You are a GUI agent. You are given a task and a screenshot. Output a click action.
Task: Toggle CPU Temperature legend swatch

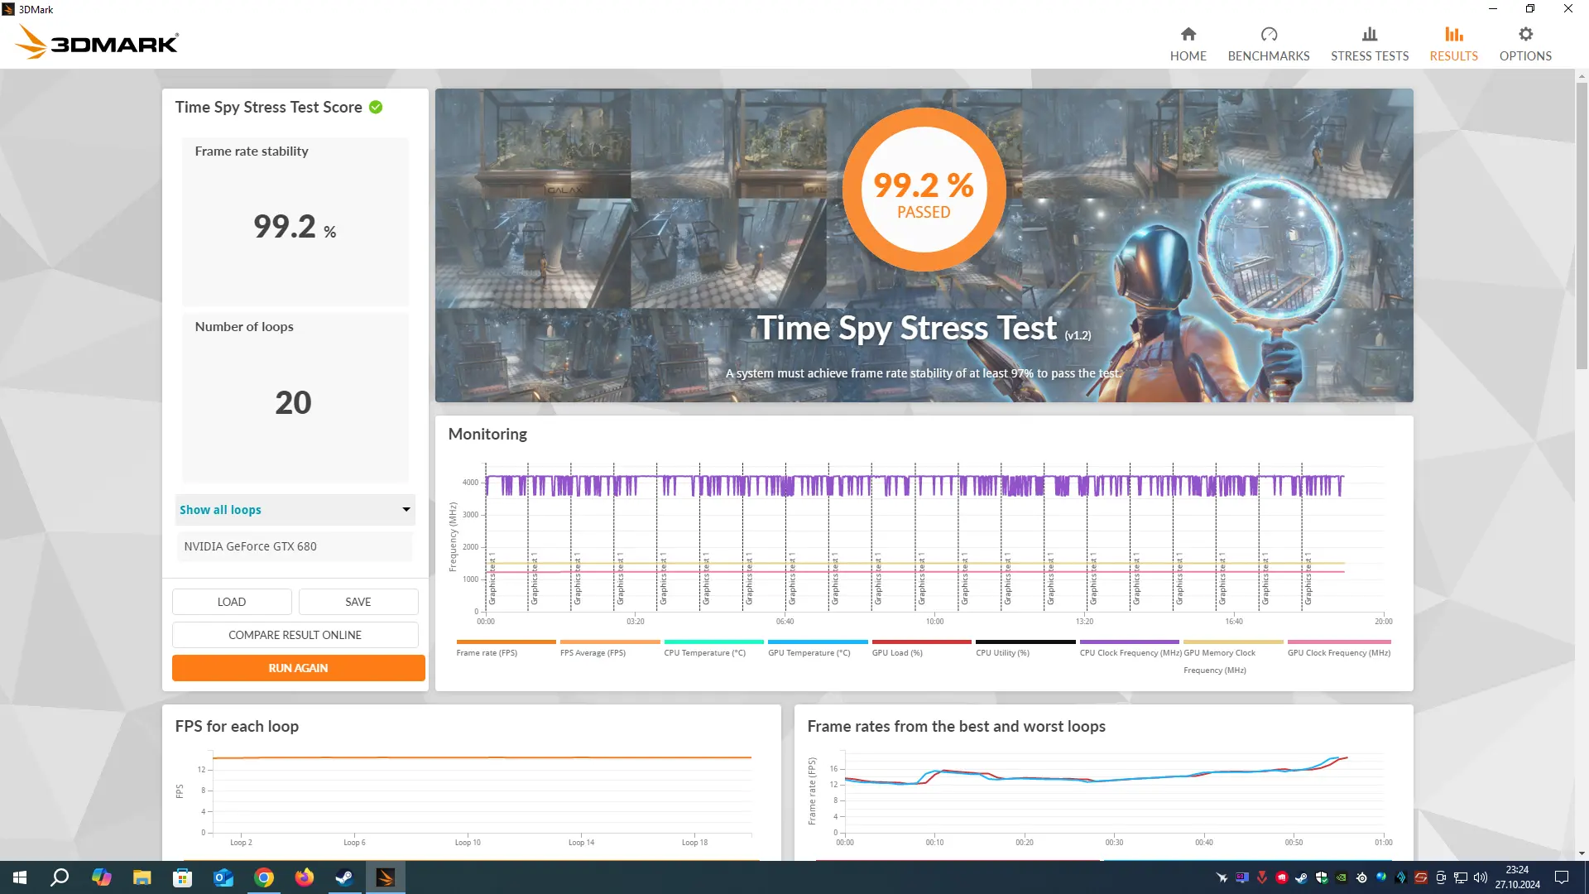(713, 642)
